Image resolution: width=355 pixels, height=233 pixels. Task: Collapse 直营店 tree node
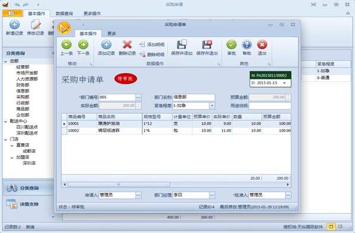(12, 146)
